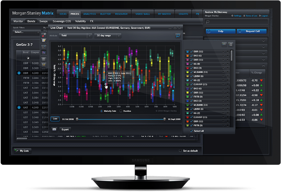The height and width of the screenshot is (192, 281).
Task: Open the Terms of use link
Action: coord(250,16)
